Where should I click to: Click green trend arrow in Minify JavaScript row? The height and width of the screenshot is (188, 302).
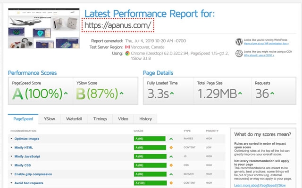coord(171,157)
